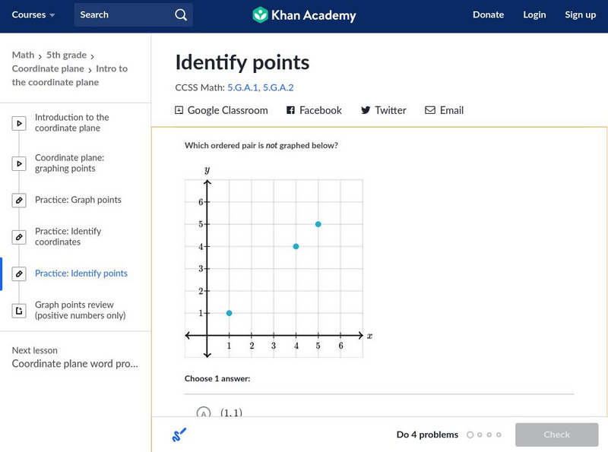Share the exercise on Facebook

[x=313, y=110]
